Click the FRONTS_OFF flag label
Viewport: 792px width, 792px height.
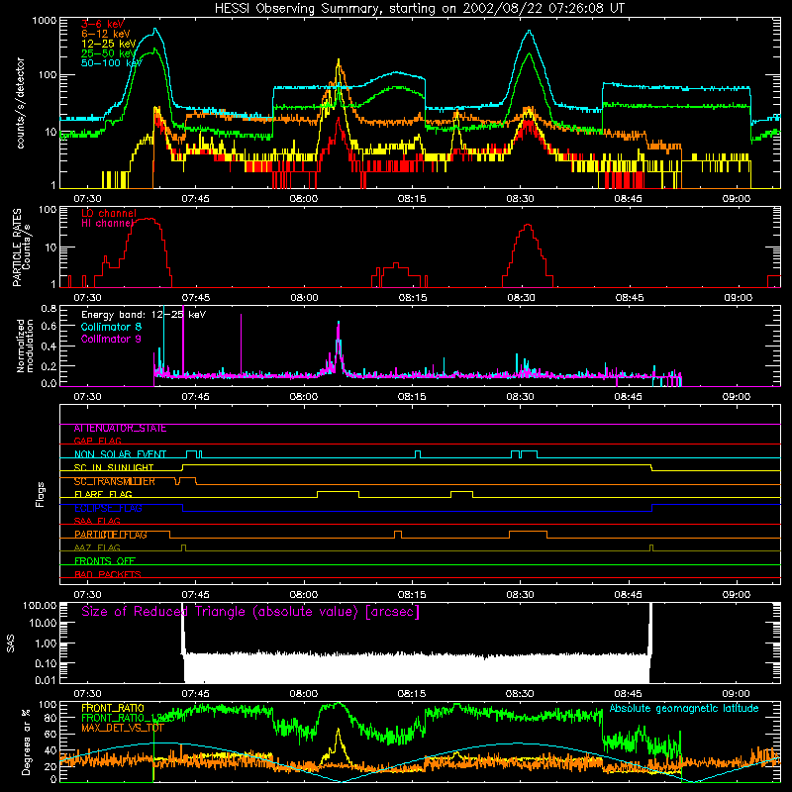tap(105, 561)
